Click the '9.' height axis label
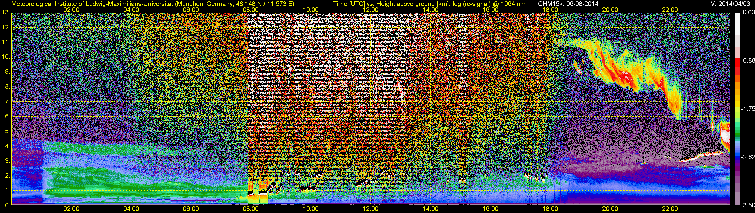 (x=7, y=72)
